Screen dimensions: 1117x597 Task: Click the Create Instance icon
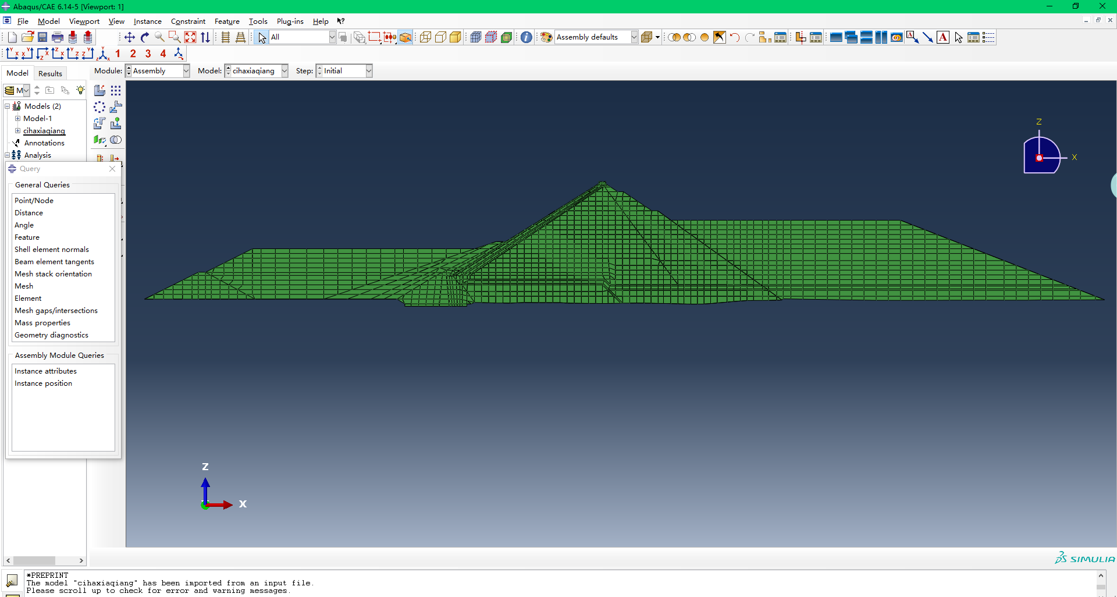(100, 90)
